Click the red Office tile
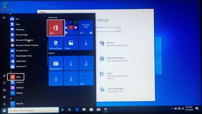This screenshot has width=202, height=114. (x=56, y=28)
